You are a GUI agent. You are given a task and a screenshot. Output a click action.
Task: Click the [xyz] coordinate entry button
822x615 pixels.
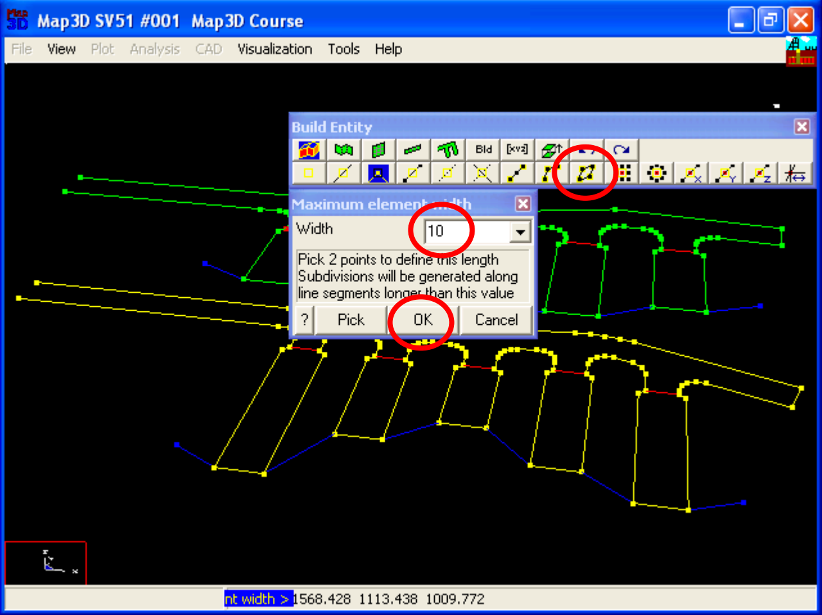click(x=518, y=150)
